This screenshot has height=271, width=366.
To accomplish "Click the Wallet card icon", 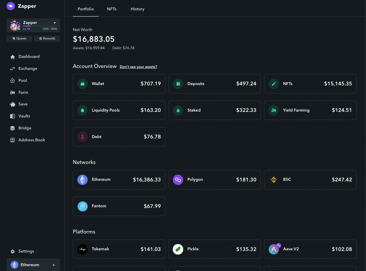I will pos(83,84).
